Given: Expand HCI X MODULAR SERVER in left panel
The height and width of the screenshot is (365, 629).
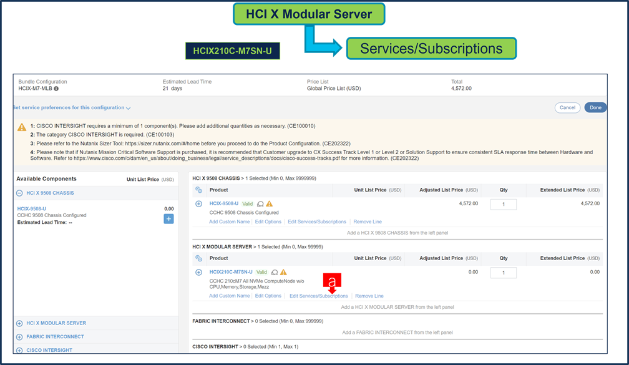Looking at the screenshot, I should 19,323.
